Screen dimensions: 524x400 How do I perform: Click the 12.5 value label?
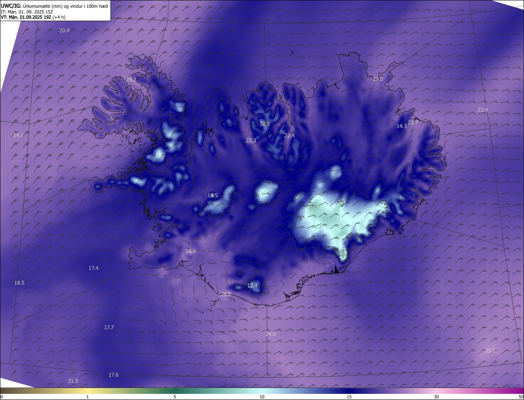pyautogui.click(x=265, y=124)
